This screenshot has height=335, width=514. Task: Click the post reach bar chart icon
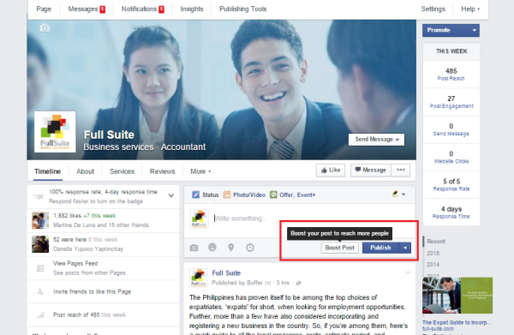(40, 315)
